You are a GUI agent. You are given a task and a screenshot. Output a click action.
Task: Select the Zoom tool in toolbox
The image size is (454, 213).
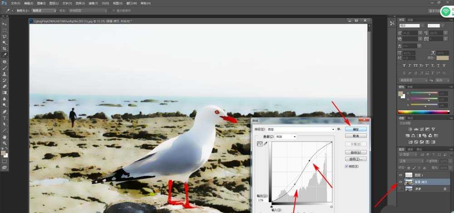[5, 143]
